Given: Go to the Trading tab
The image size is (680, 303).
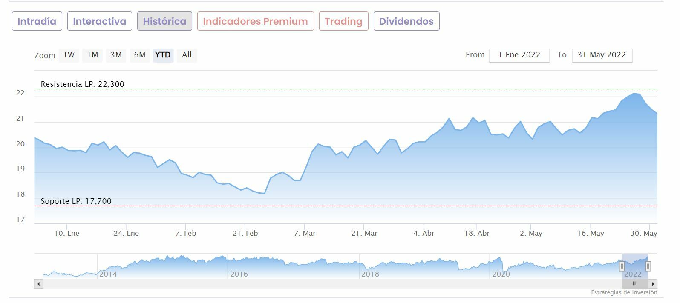Looking at the screenshot, I should (x=343, y=21).
